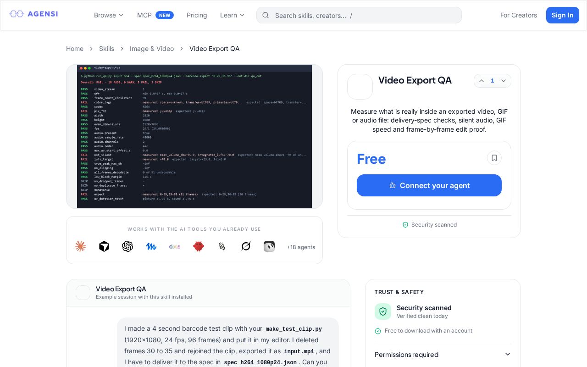Click the Sign In button
Viewport: 587px width, 367px height.
[x=563, y=15]
